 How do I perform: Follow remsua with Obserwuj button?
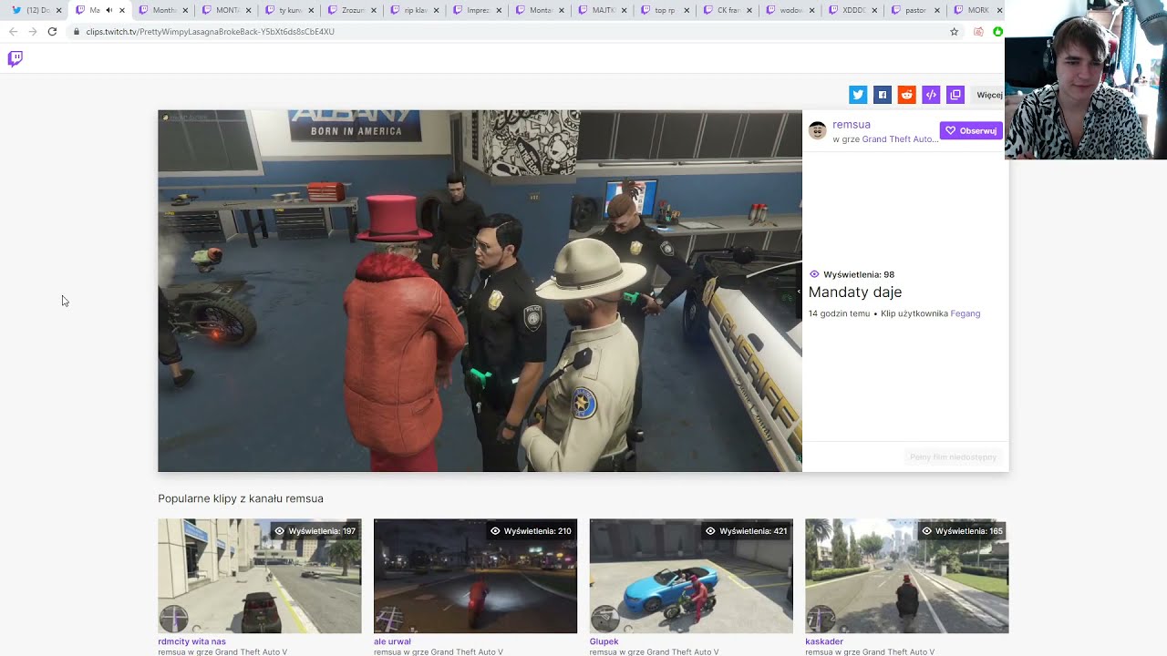click(x=971, y=130)
